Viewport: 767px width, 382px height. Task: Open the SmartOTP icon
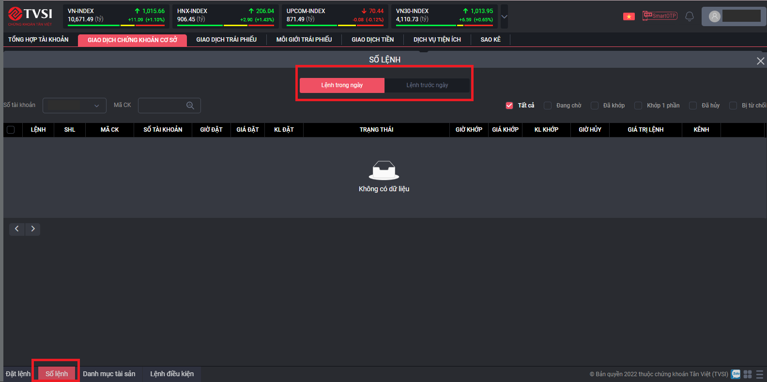coord(660,16)
